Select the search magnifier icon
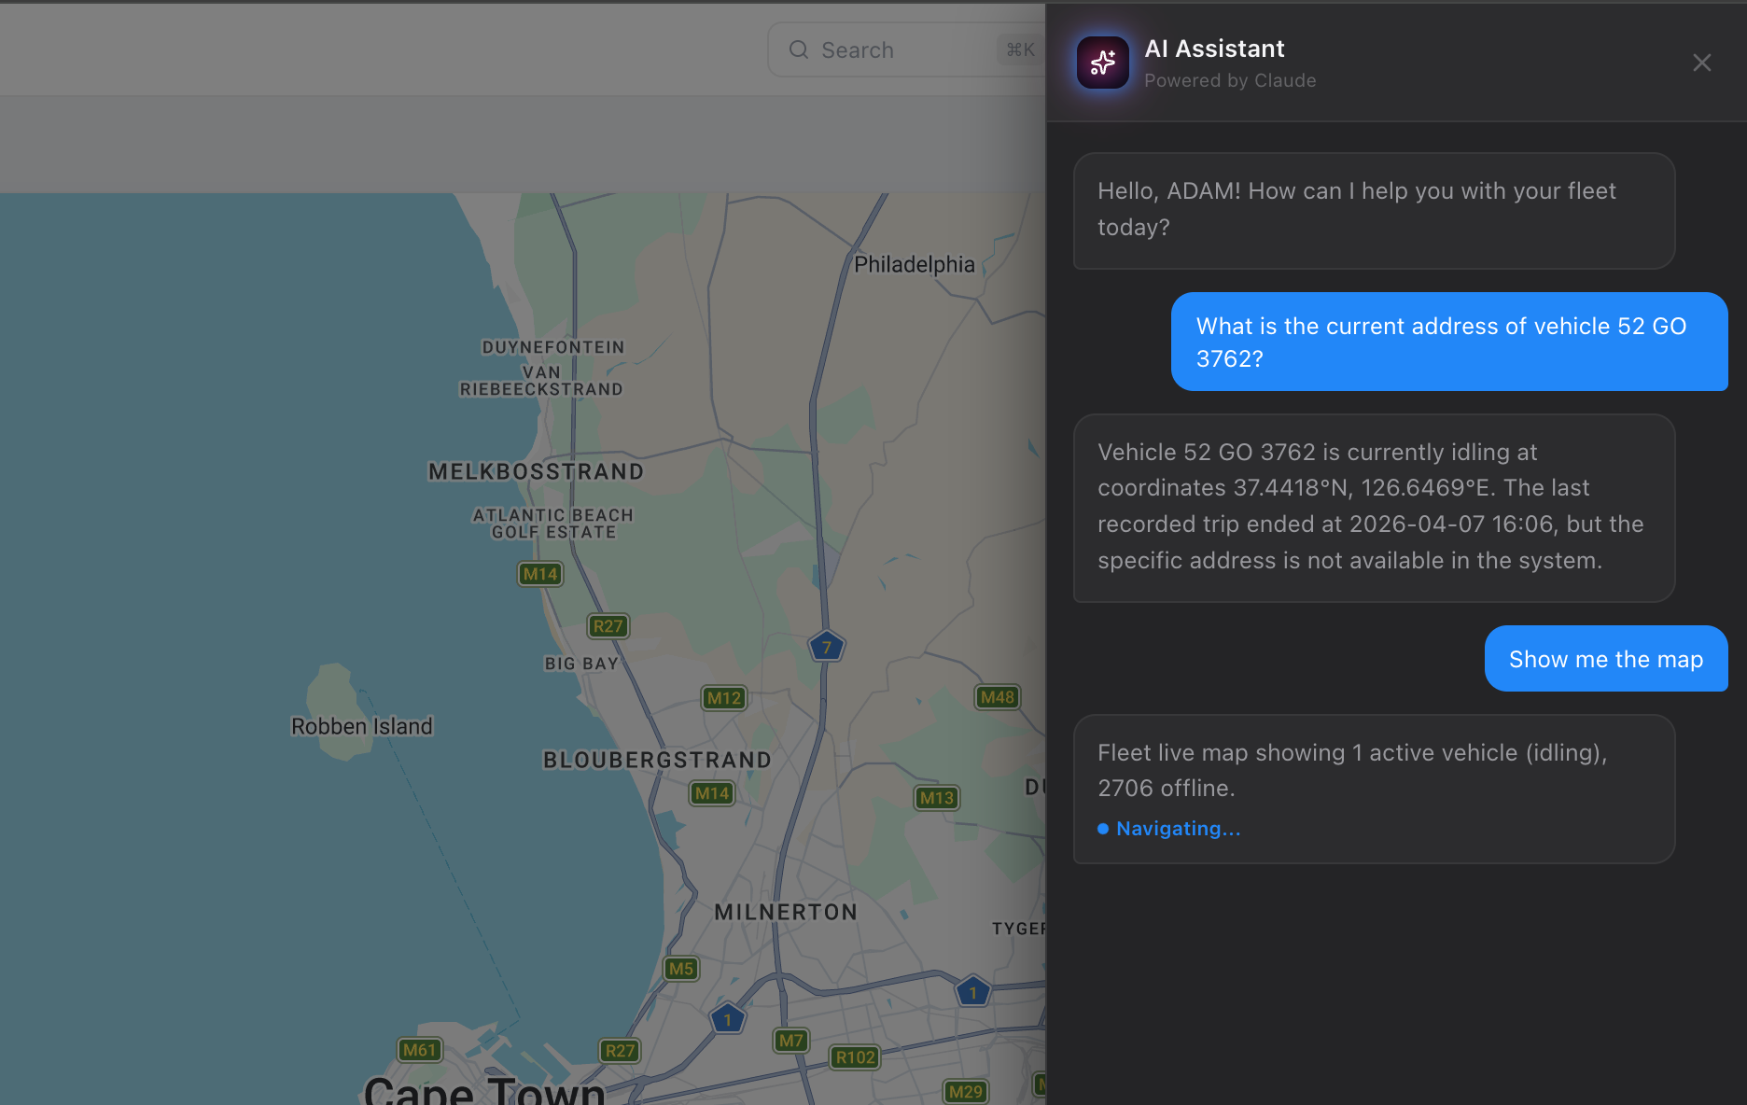This screenshot has width=1747, height=1105. pyautogui.click(x=799, y=49)
